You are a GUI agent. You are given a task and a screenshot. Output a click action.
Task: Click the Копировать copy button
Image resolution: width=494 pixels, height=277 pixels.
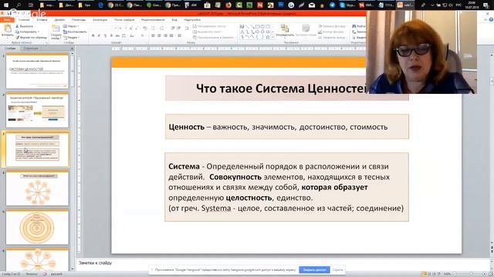[x=27, y=32]
